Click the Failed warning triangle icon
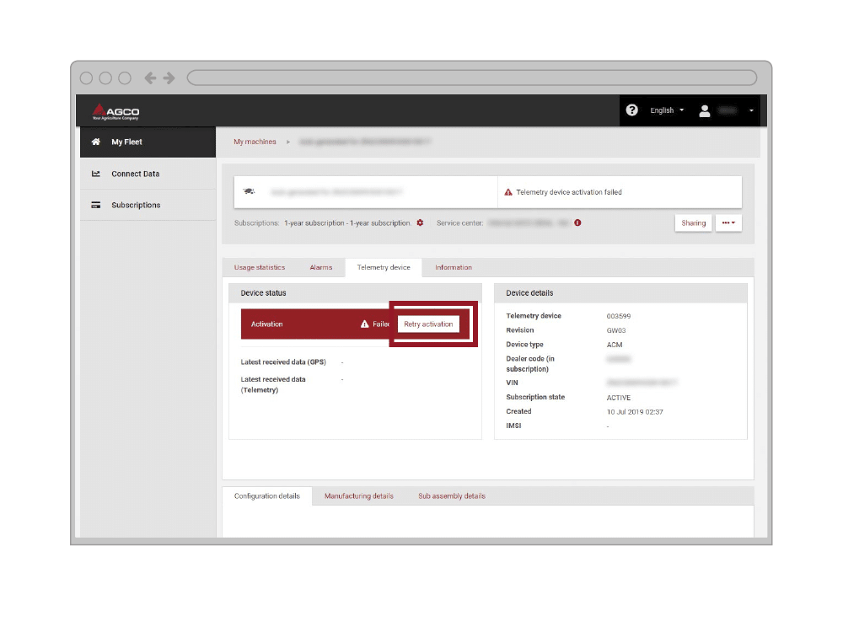 pos(364,324)
